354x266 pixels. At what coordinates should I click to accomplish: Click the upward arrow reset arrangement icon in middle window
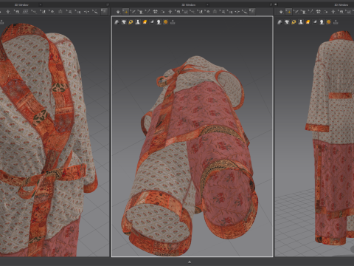170,12
